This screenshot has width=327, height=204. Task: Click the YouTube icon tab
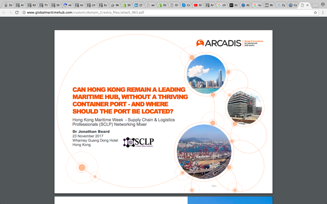coord(195,5)
